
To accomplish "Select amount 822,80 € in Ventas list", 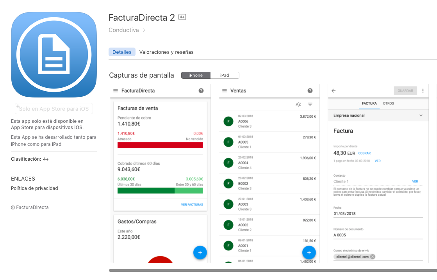I will click(309, 220).
